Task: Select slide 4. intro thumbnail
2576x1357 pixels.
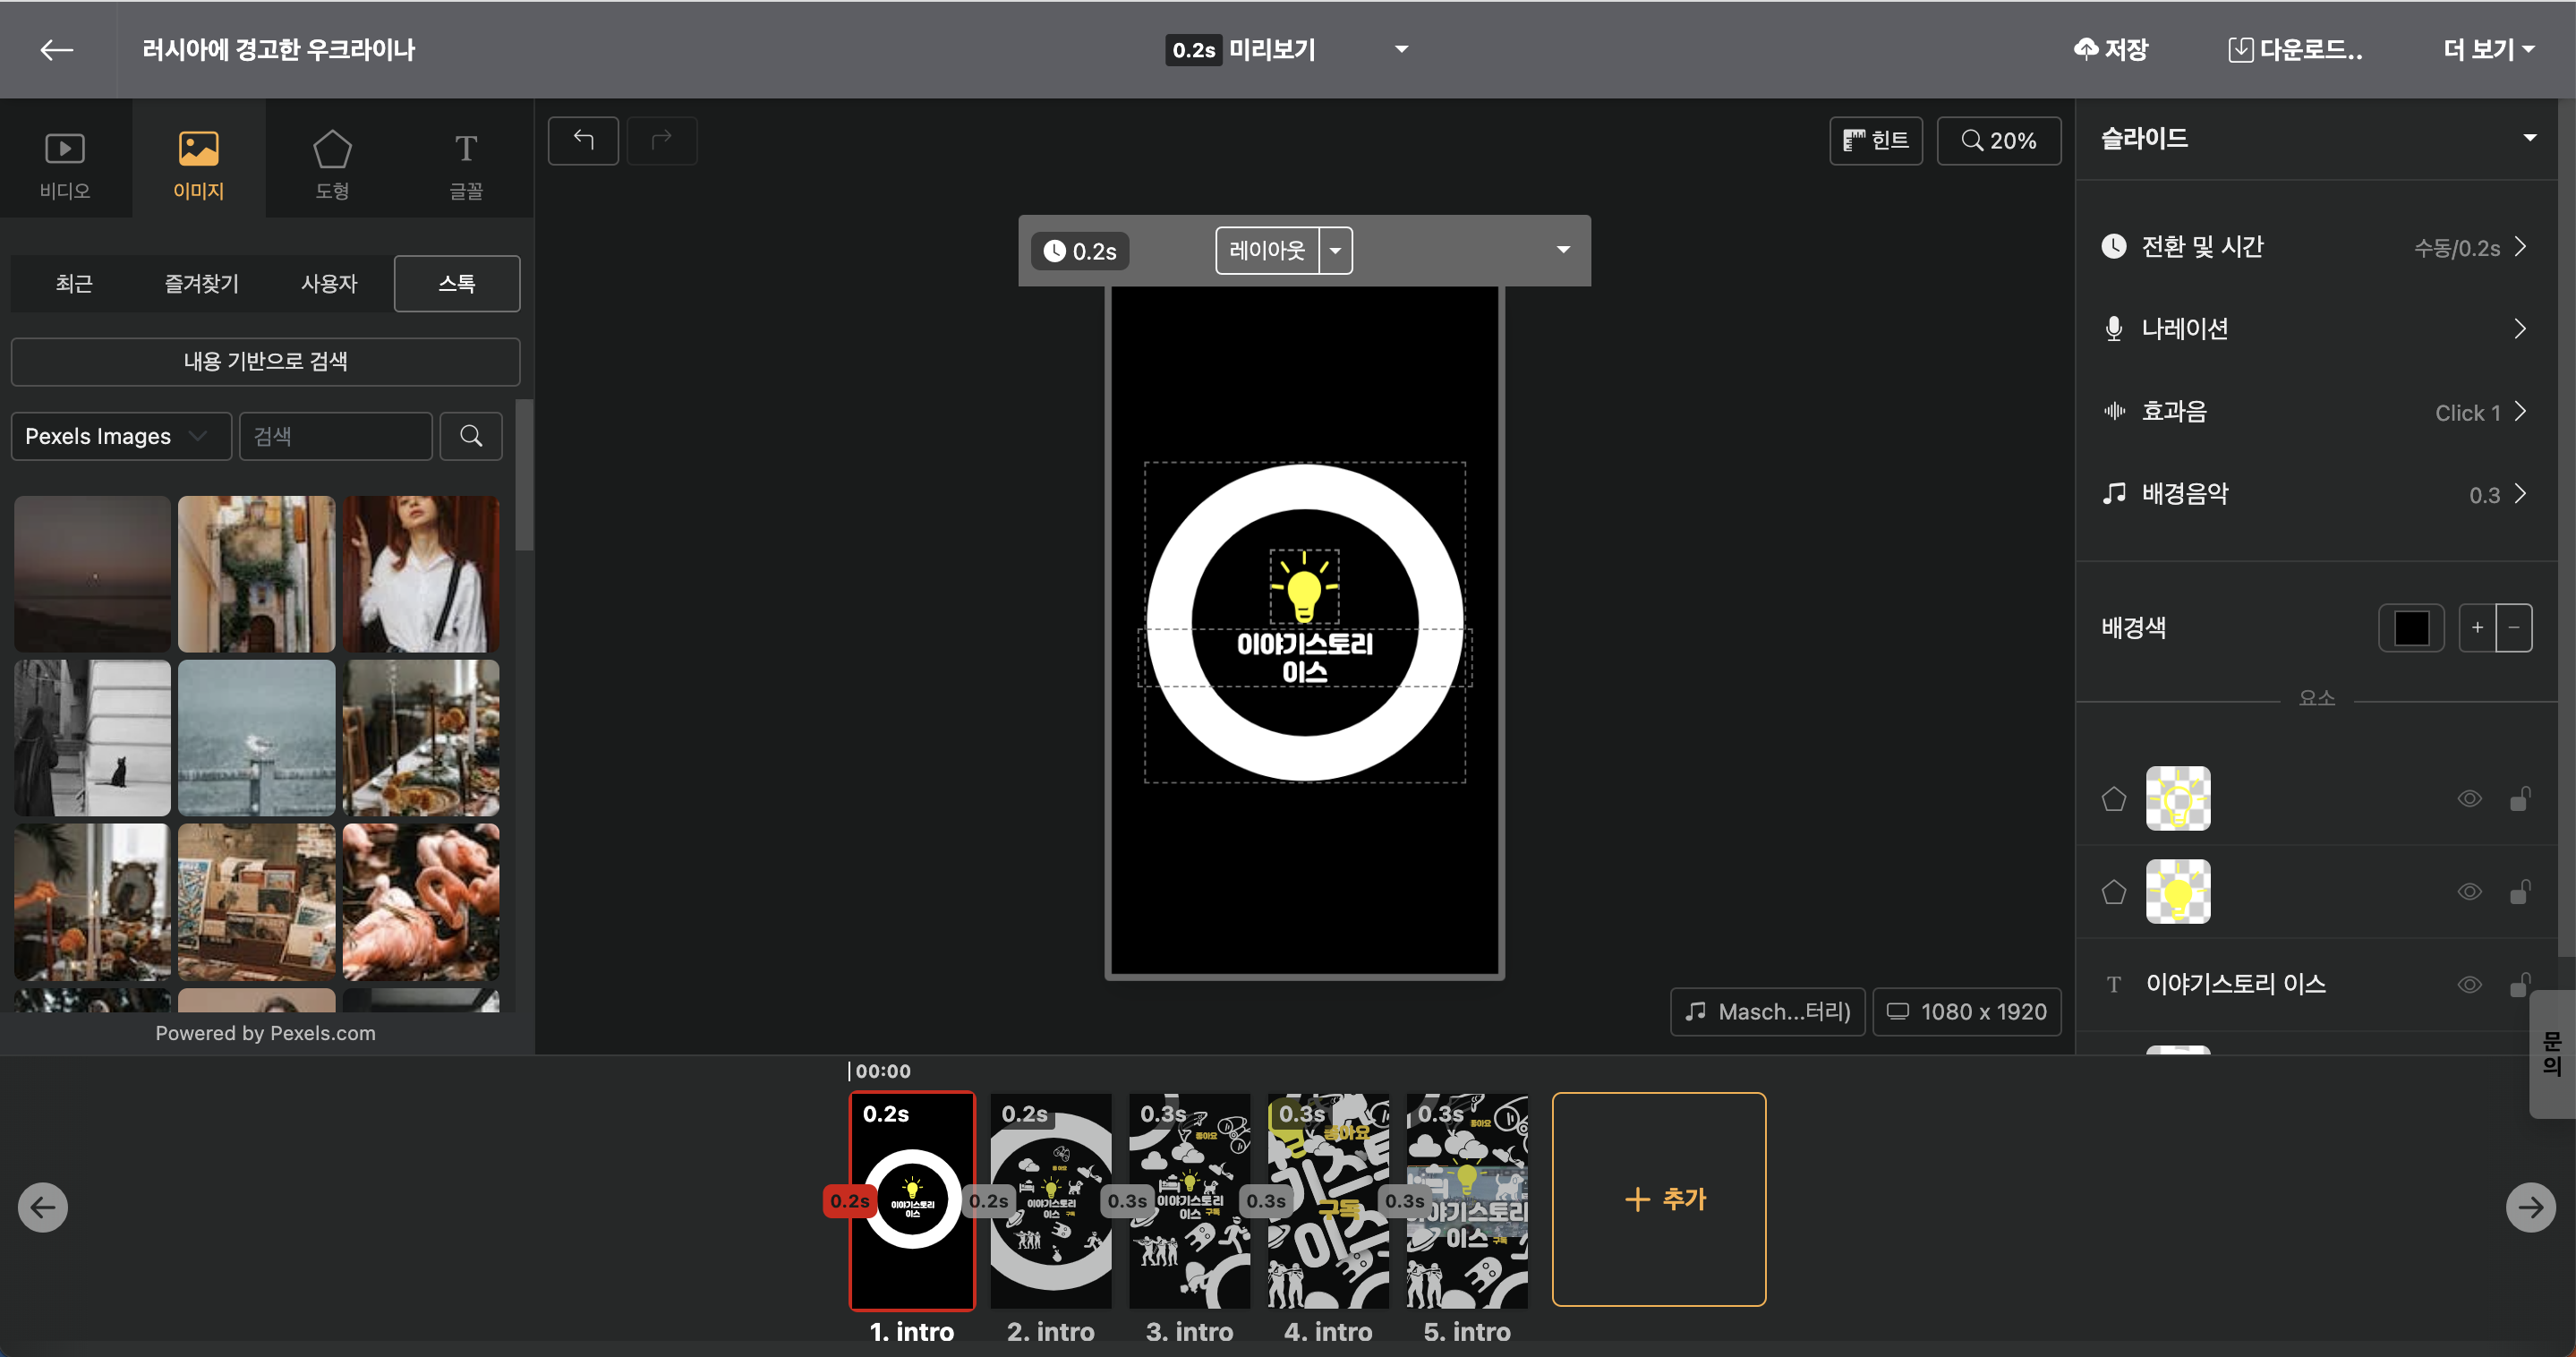Action: point(1329,1200)
